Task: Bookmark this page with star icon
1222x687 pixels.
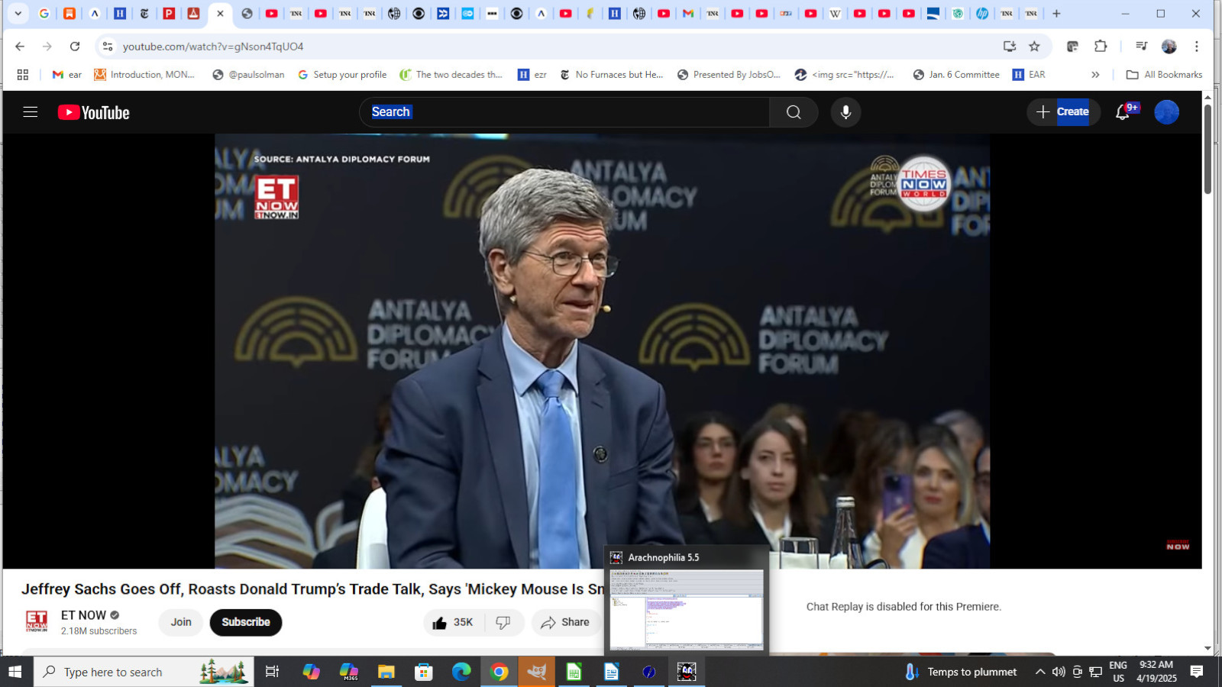Action: click(x=1034, y=47)
